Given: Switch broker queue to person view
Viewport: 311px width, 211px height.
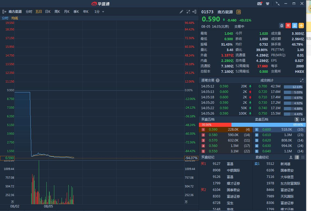Looking at the screenshot, I should (291, 157).
